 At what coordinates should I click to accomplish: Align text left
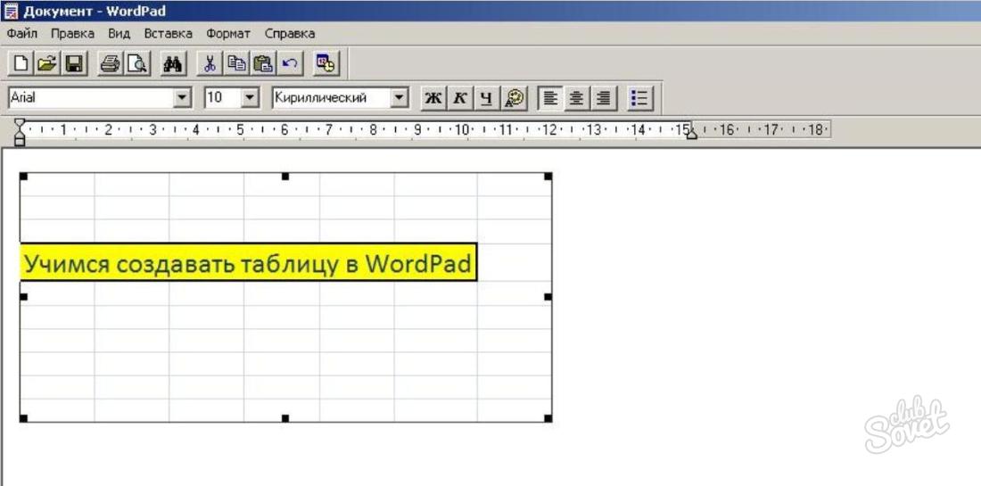(550, 98)
